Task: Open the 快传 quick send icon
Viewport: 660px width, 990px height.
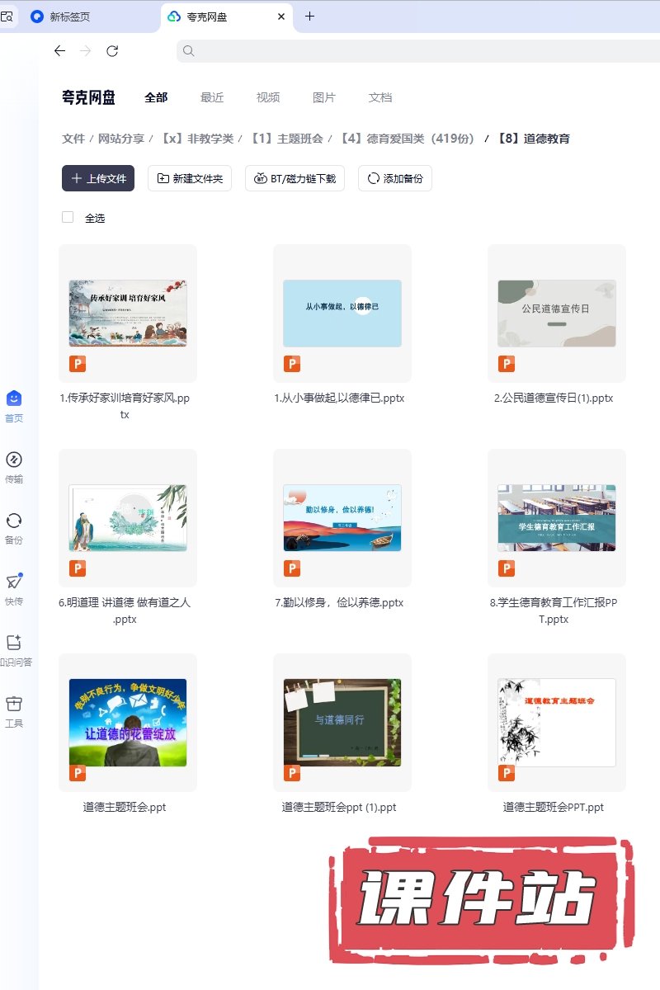Action: [14, 582]
